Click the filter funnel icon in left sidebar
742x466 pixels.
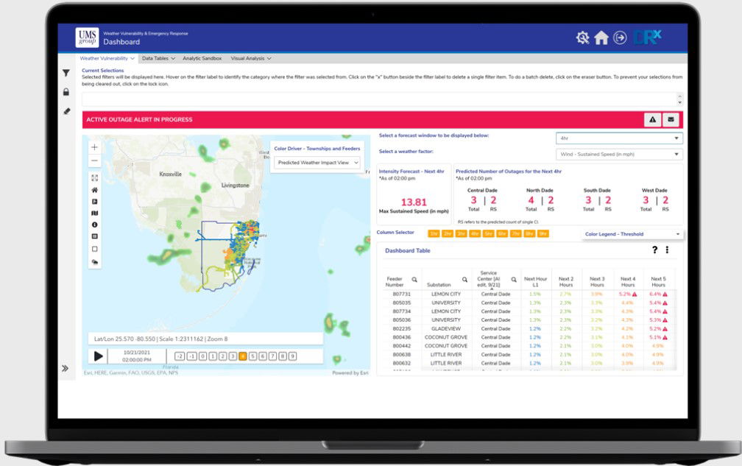pyautogui.click(x=66, y=74)
